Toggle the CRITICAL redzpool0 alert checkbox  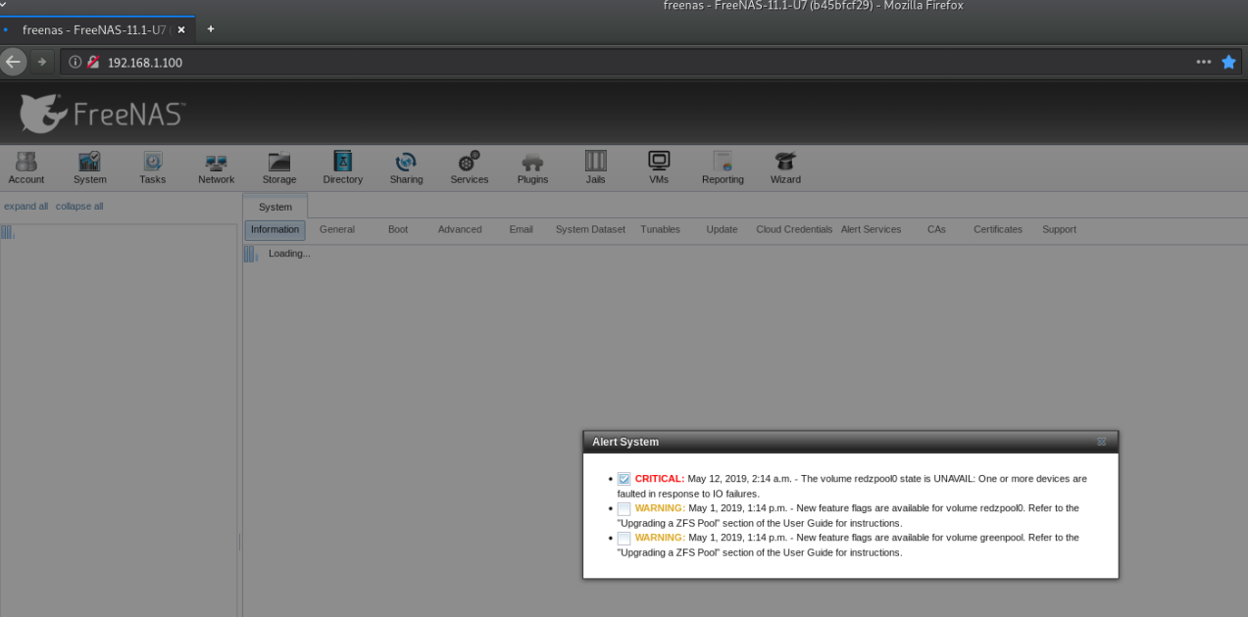click(624, 479)
